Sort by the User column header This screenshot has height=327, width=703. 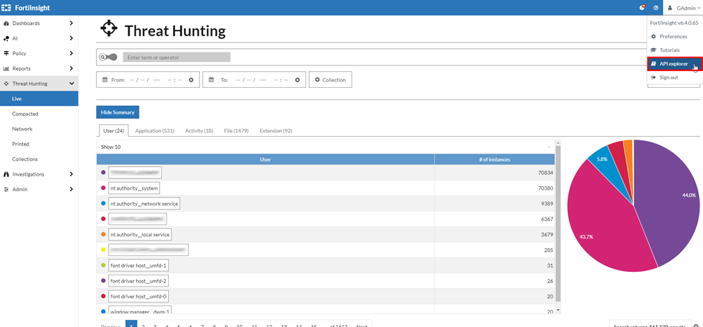click(x=266, y=159)
